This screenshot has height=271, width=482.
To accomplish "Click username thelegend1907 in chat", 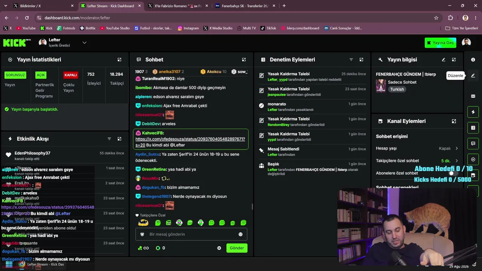I will [156, 196].
